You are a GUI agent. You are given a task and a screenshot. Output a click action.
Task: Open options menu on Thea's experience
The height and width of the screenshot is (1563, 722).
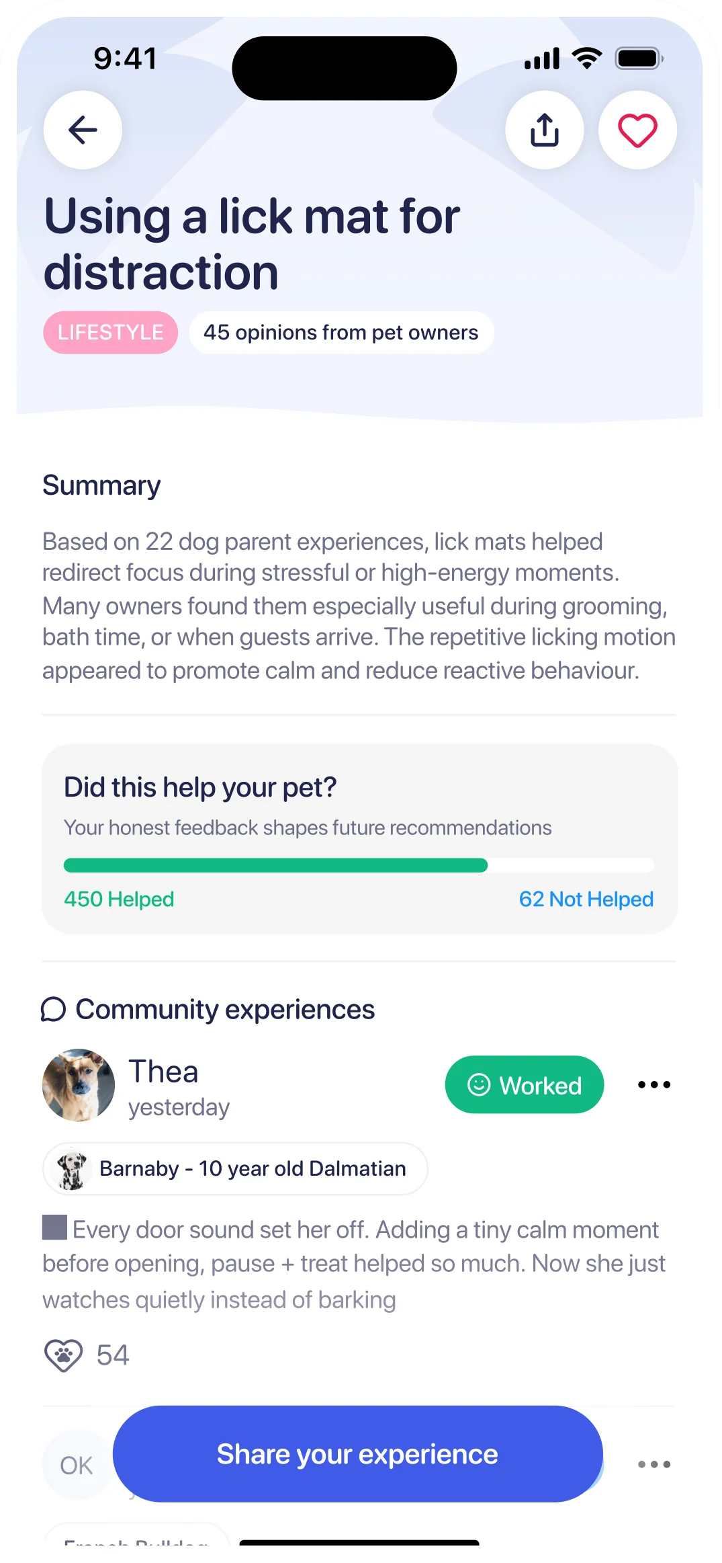652,1084
